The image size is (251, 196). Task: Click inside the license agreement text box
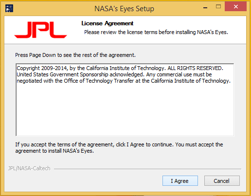[x=125, y=100]
